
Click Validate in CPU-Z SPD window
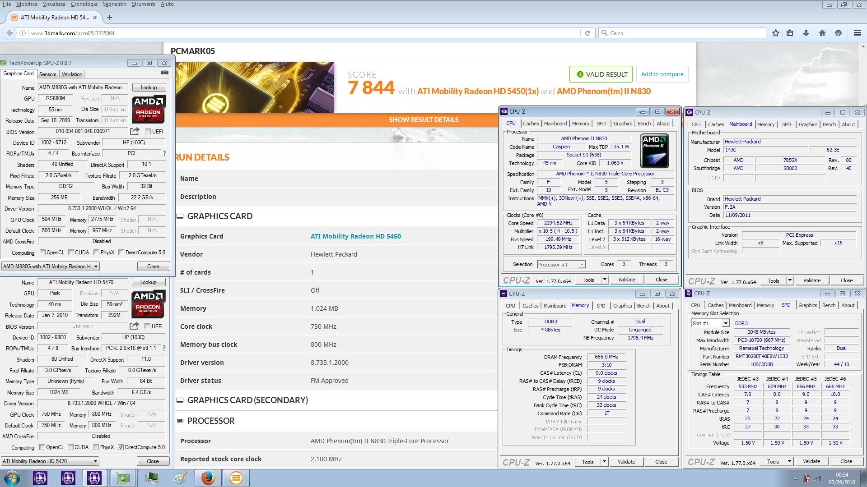click(x=811, y=461)
